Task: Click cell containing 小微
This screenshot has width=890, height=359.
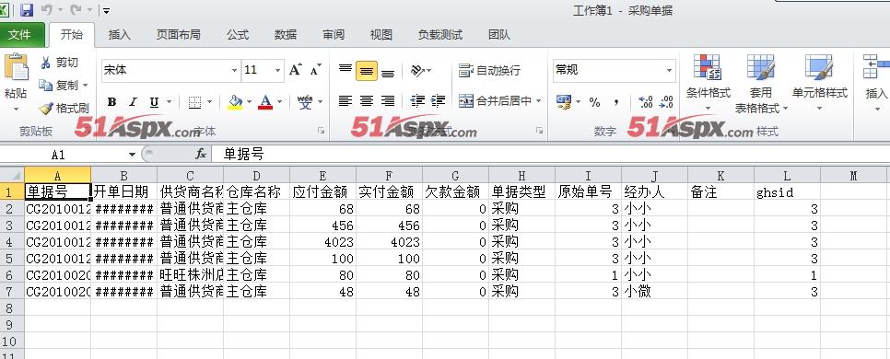Action: [x=654, y=292]
